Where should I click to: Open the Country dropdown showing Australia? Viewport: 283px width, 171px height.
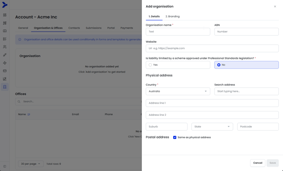[178, 91]
